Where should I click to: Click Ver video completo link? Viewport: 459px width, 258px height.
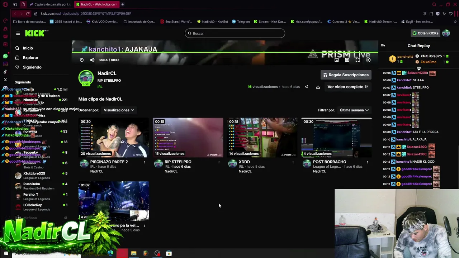348,87
